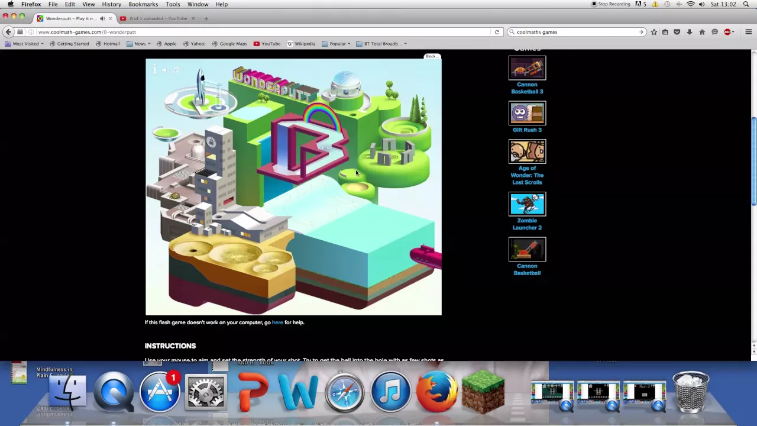The image size is (757, 426).
Task: Open the Downloads arrow icon
Action: (690, 32)
